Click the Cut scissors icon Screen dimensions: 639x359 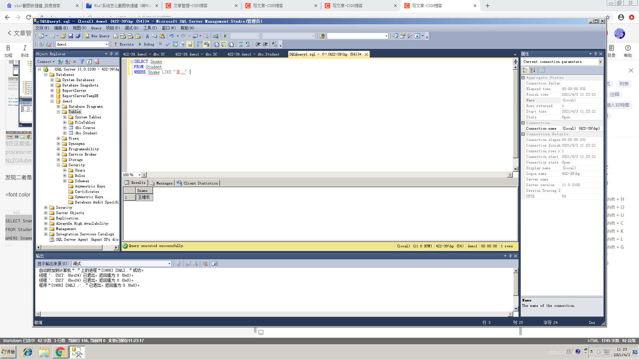click(x=147, y=36)
